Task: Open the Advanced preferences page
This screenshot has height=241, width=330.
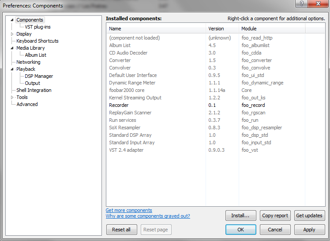Action: (x=27, y=104)
